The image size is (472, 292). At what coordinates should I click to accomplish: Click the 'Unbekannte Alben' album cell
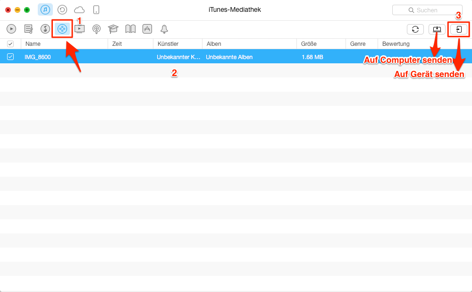pyautogui.click(x=229, y=57)
